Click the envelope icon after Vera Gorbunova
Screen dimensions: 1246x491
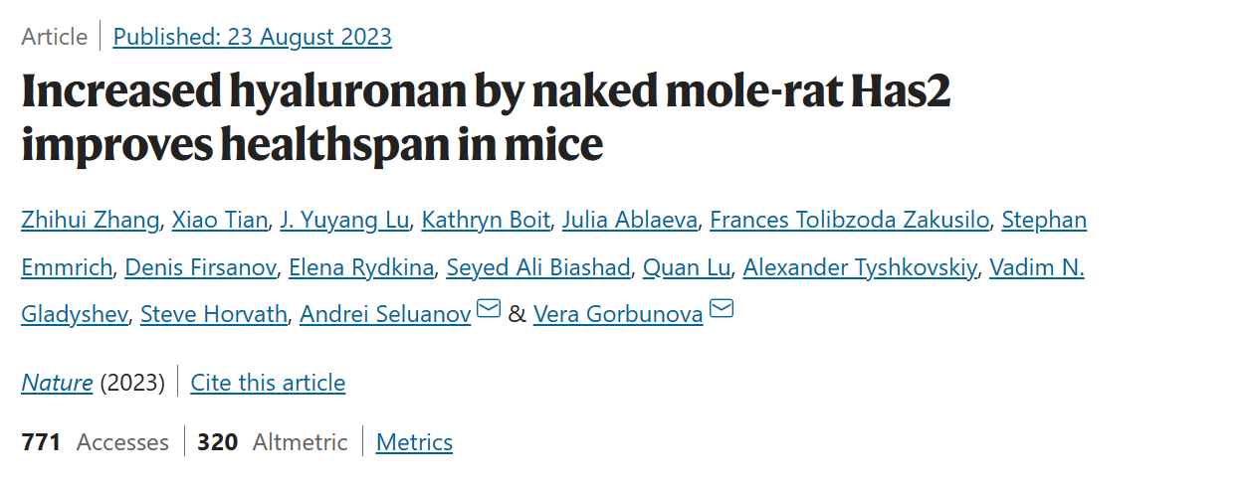[x=721, y=310]
